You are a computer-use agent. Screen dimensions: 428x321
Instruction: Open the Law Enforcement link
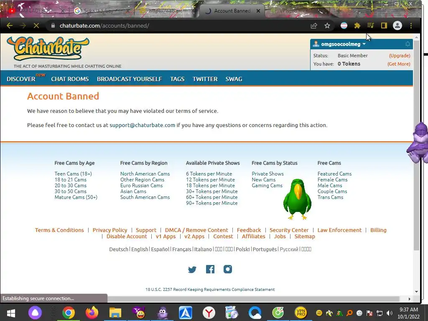tap(339, 230)
